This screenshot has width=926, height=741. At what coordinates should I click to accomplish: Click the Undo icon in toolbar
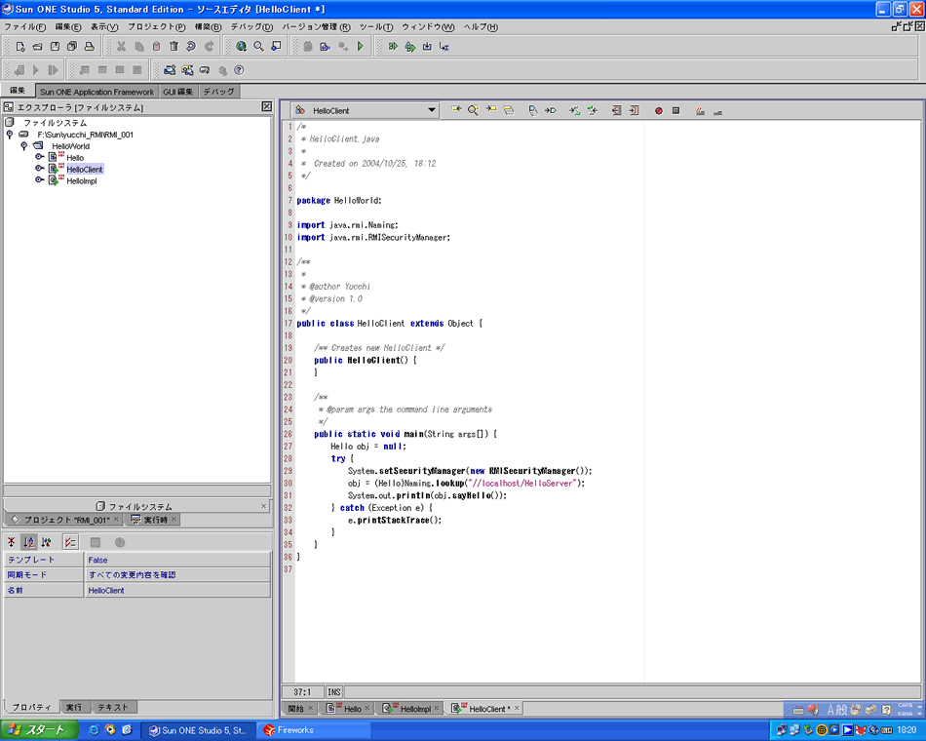pyautogui.click(x=191, y=46)
